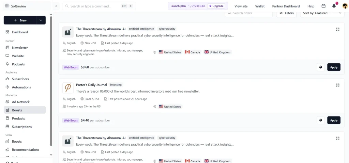Open the filter sliders icon next to Filters
This screenshot has width=349, height=163.
click(281, 13)
